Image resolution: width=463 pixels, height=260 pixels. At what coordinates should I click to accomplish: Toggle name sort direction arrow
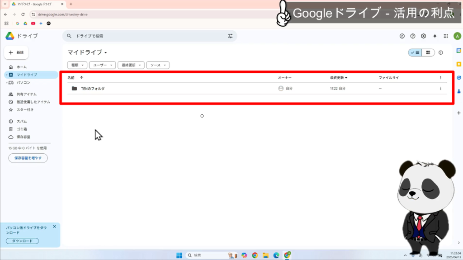click(x=82, y=78)
